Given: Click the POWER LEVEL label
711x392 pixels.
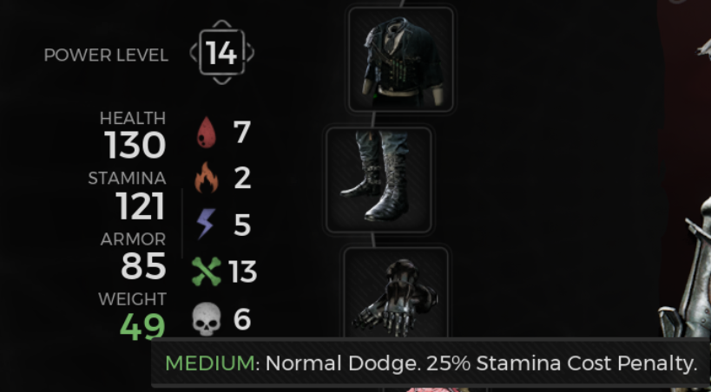Looking at the screenshot, I should click(106, 56).
